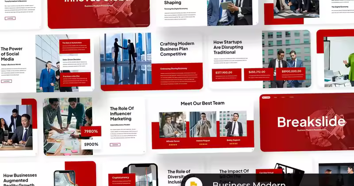
Task: Click the star rating under Alfredo Torres
Action: click(x=173, y=145)
